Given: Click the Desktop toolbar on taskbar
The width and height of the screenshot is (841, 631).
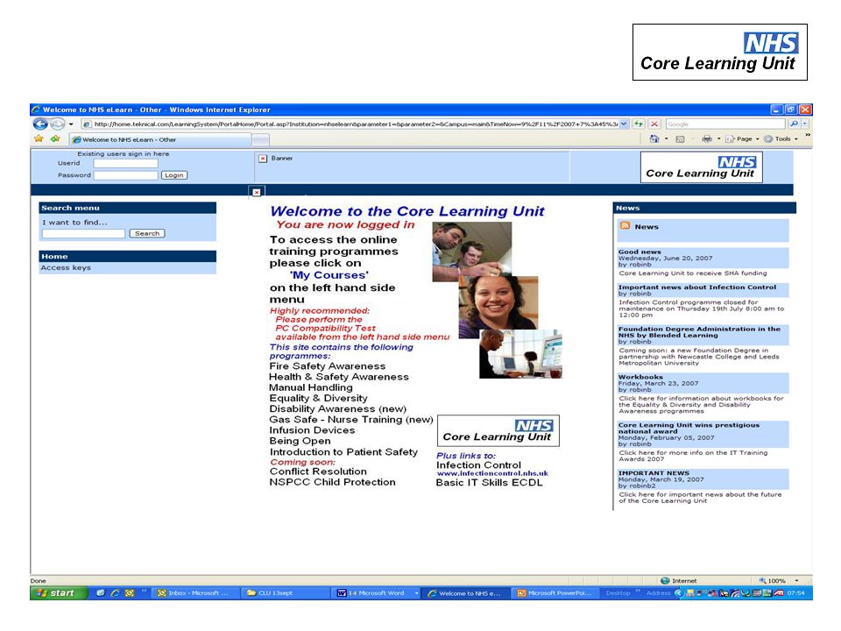Looking at the screenshot, I should pos(618,593).
